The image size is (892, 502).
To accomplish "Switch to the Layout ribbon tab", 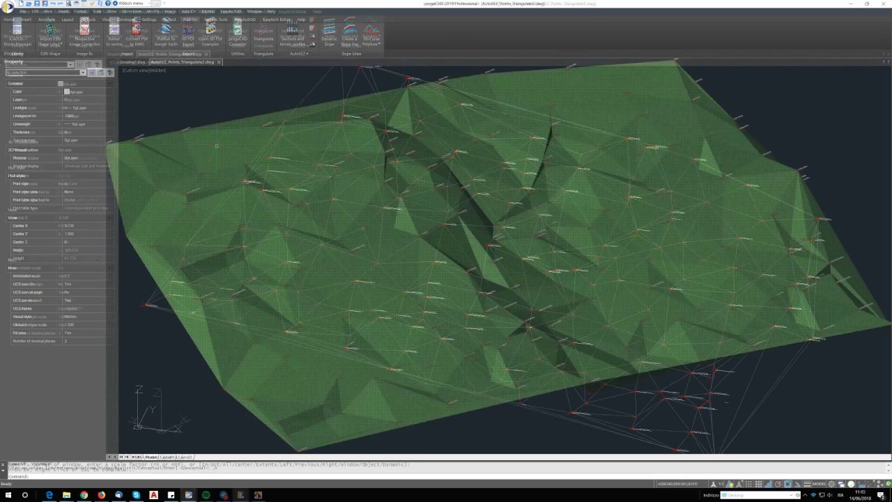I will click(x=68, y=20).
